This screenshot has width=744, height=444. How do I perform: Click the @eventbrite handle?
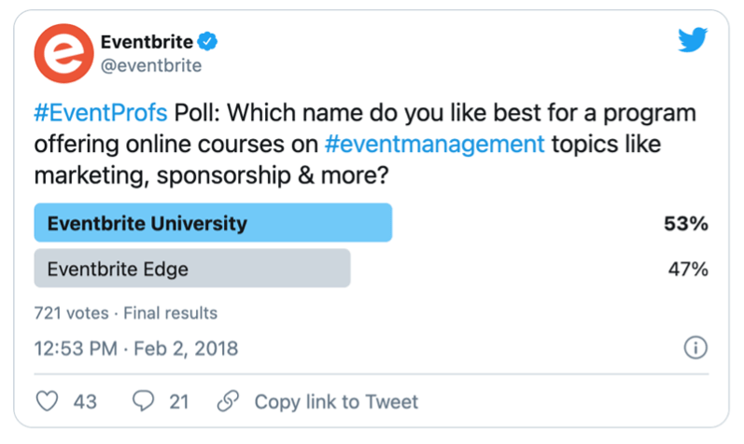click(149, 66)
